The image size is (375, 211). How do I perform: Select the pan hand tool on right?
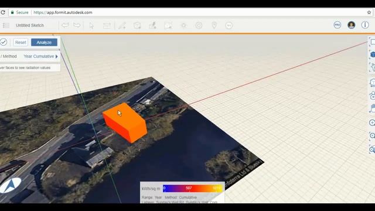click(373, 108)
